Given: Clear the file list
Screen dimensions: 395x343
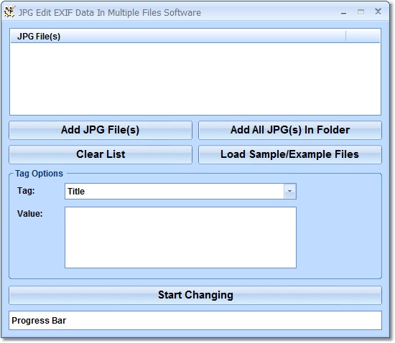Looking at the screenshot, I should [x=101, y=154].
